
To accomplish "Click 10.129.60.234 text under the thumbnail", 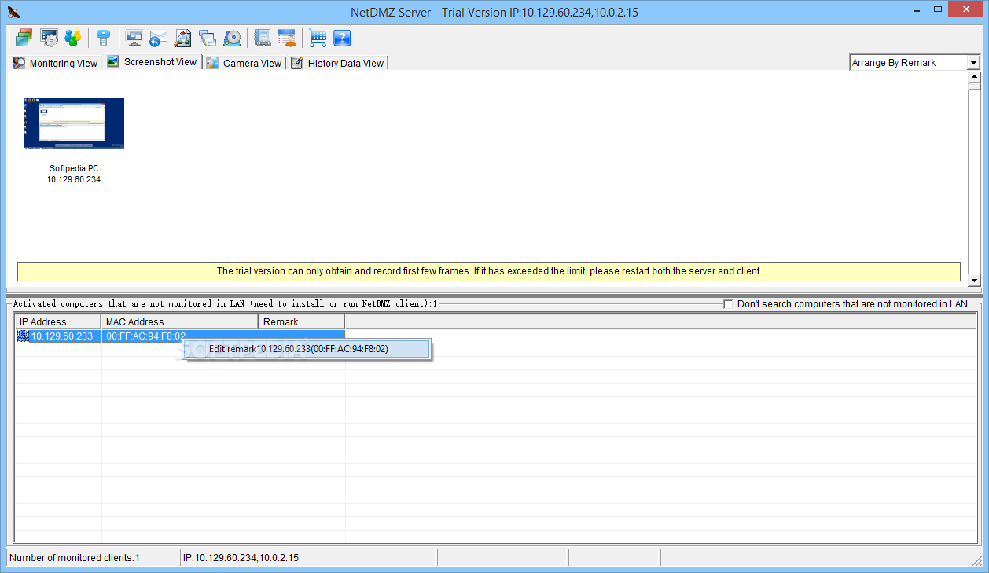I will (74, 179).
